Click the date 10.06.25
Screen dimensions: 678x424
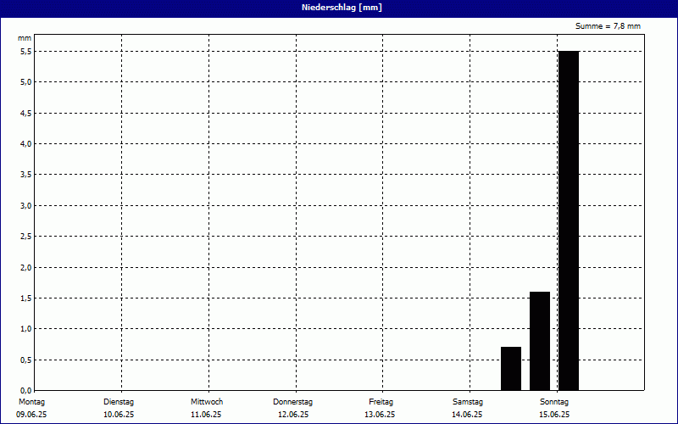pos(119,415)
